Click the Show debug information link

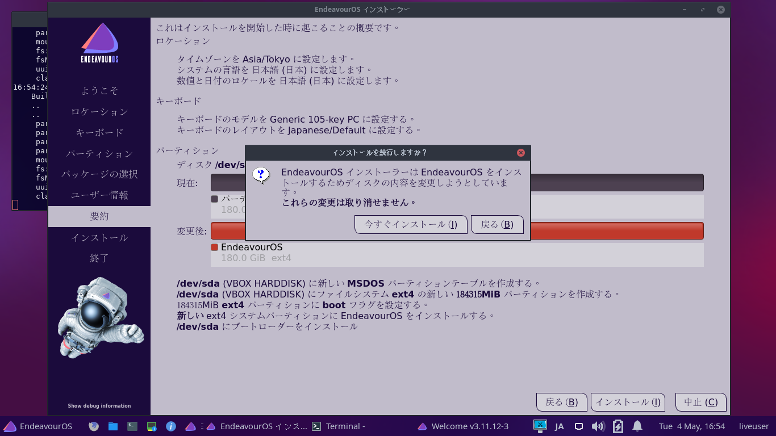(99, 406)
